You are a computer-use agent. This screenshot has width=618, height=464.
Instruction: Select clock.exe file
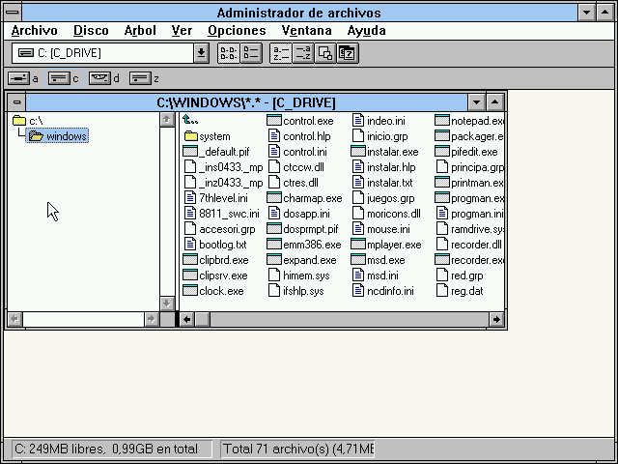coord(213,291)
